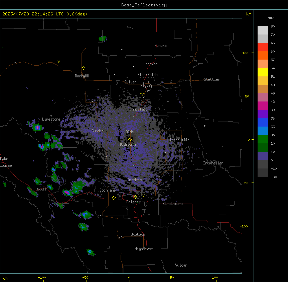Click the RockyMH label
288x282 pixels.
pos(82,76)
